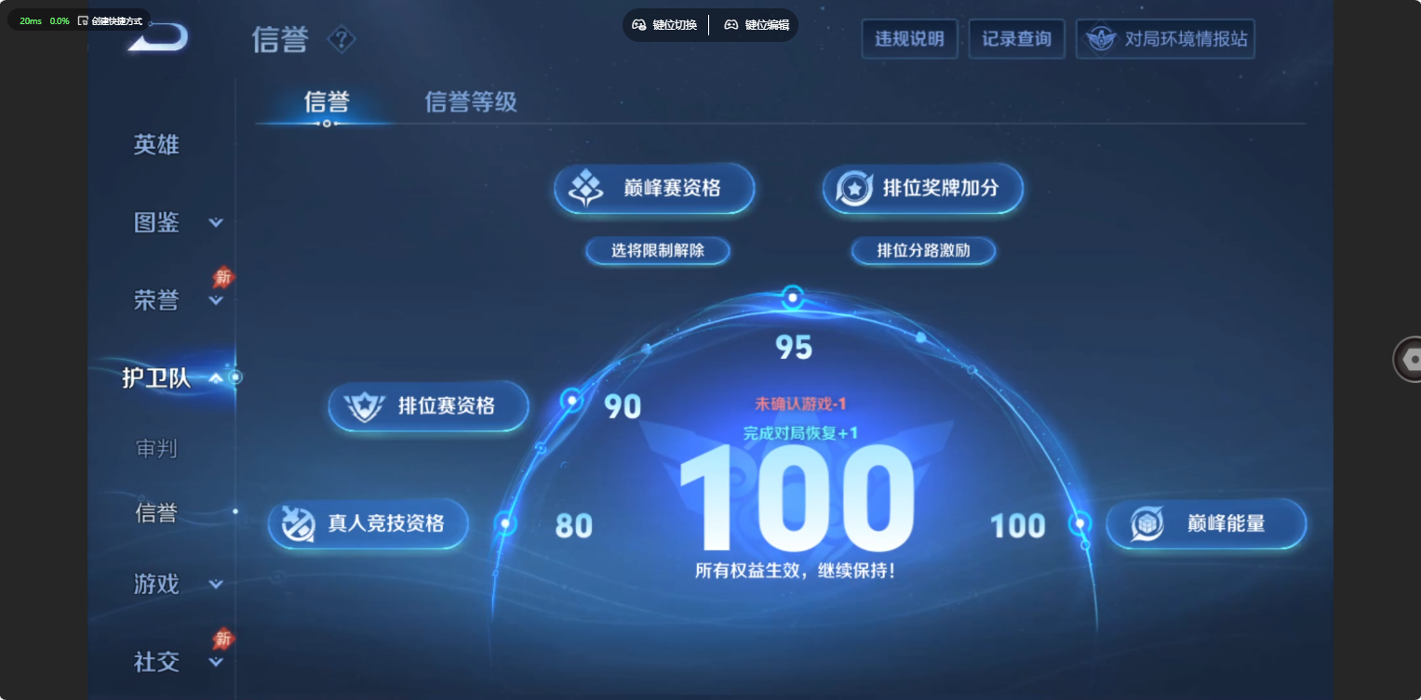Click the 20ms latency indicator

pos(31,20)
